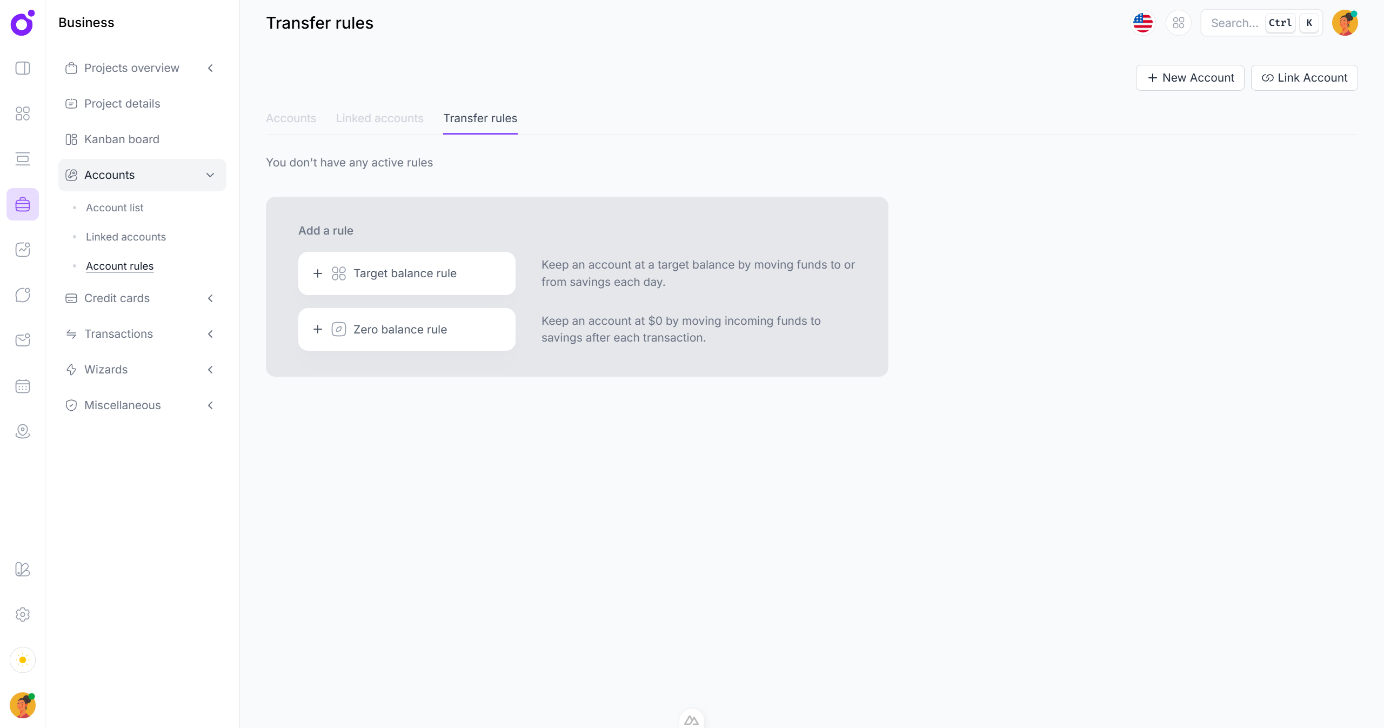Click the New Account button

1190,78
